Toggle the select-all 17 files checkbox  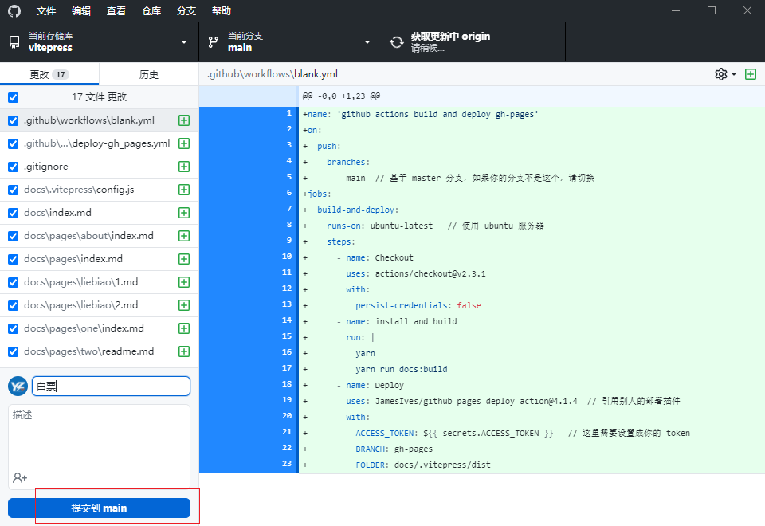(x=14, y=97)
